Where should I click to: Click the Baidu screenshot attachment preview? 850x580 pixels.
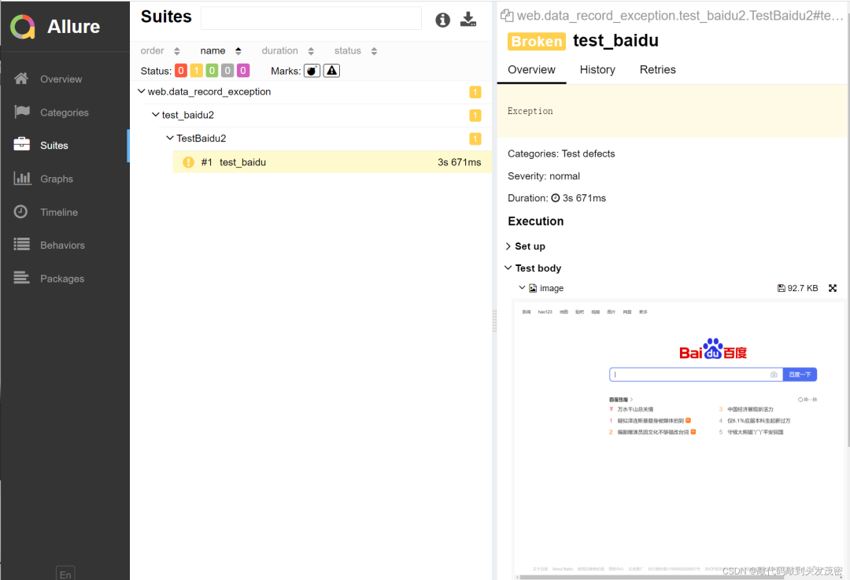(x=680, y=440)
